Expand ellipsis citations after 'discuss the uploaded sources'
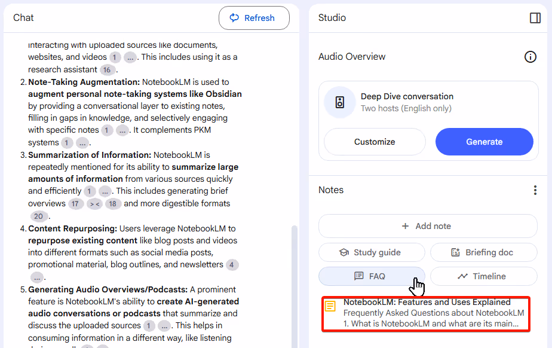The width and height of the screenshot is (552, 348). 164,326
